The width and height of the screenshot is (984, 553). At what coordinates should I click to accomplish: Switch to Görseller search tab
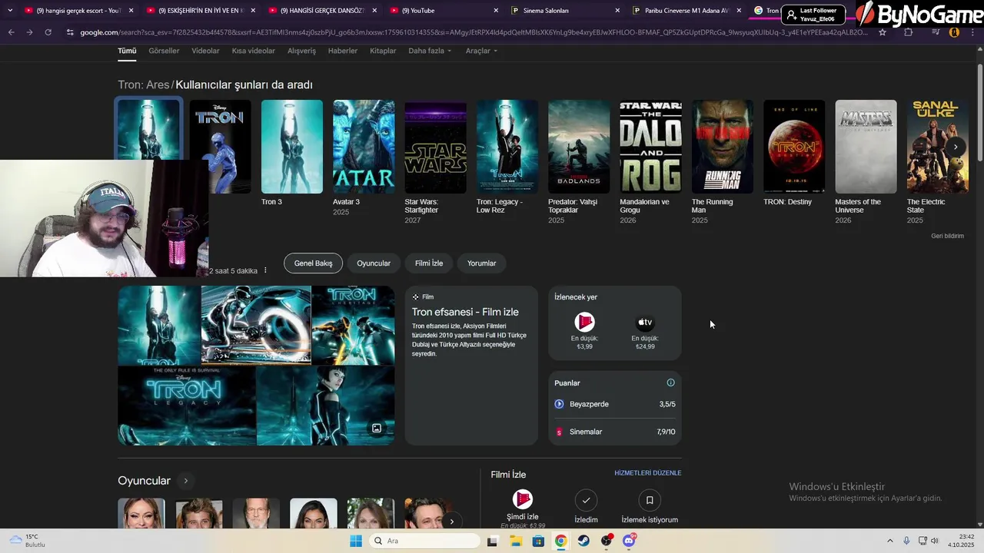164,51
